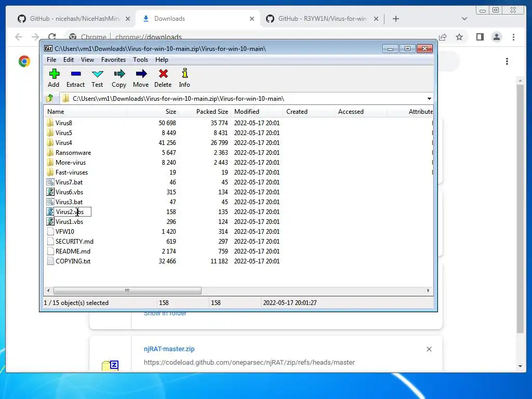Switch to the NiceHashMiner GitHub tab
This screenshot has height=399, width=532.
74,19
